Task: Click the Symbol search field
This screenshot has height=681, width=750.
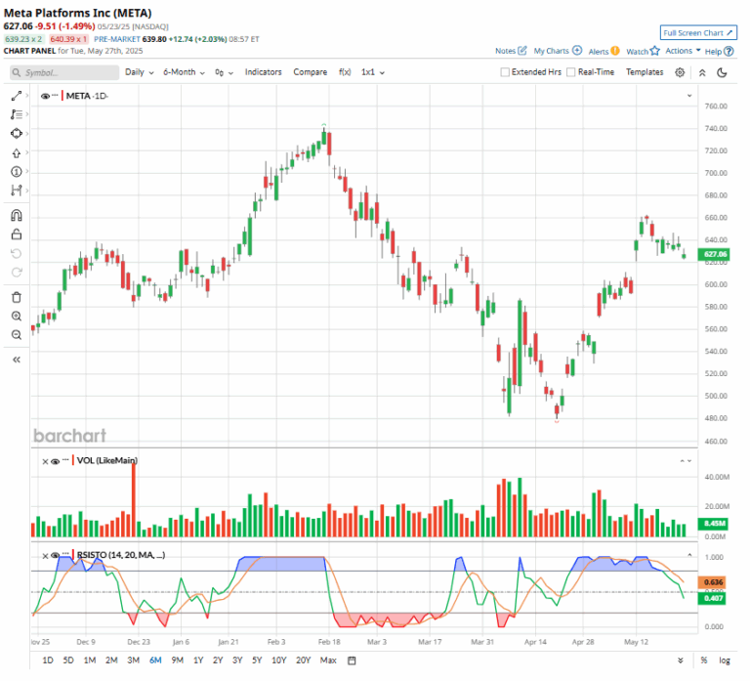Action: pyautogui.click(x=64, y=72)
